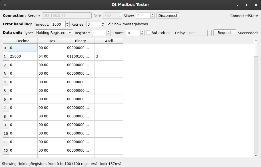This screenshot has height=167, width=261.
Task: Select the Ascii cell in row 9
Action: point(109,125)
